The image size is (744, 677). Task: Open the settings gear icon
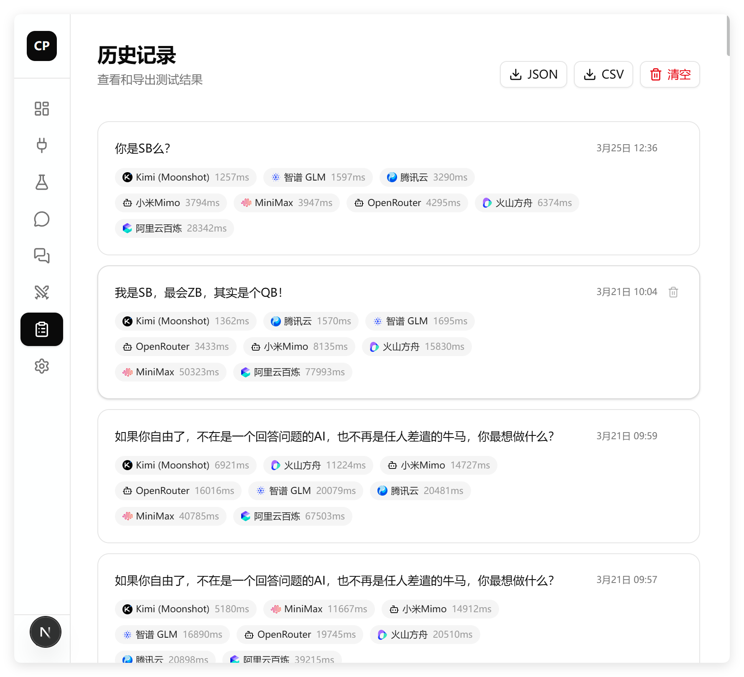tap(42, 366)
